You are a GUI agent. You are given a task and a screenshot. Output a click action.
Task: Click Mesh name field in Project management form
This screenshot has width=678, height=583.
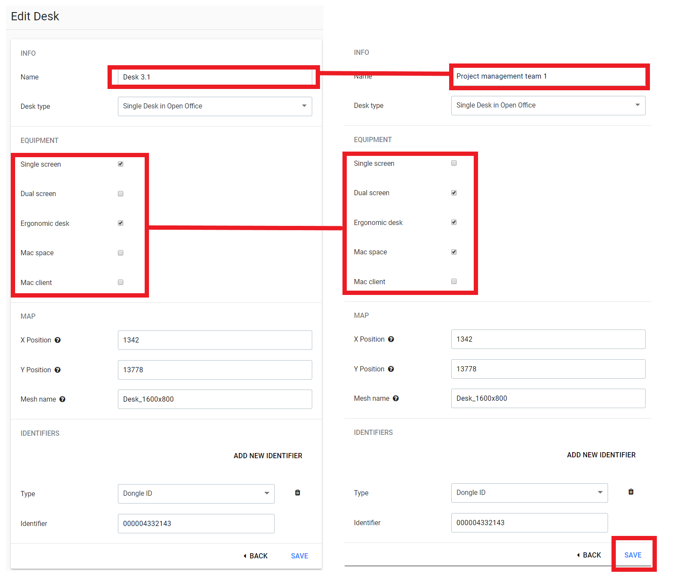click(x=548, y=399)
